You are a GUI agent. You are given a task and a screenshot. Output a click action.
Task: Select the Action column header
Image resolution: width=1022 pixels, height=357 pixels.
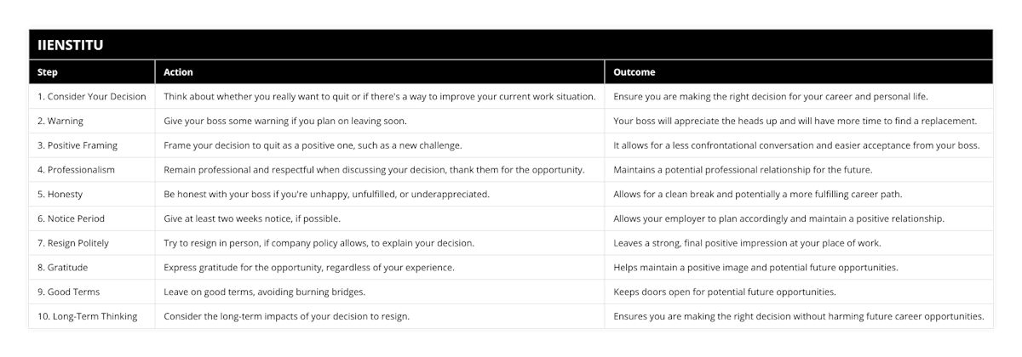(x=178, y=72)
